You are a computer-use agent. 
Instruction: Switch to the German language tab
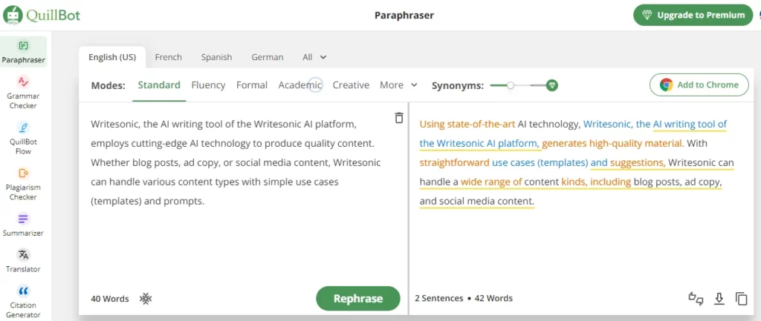click(268, 57)
